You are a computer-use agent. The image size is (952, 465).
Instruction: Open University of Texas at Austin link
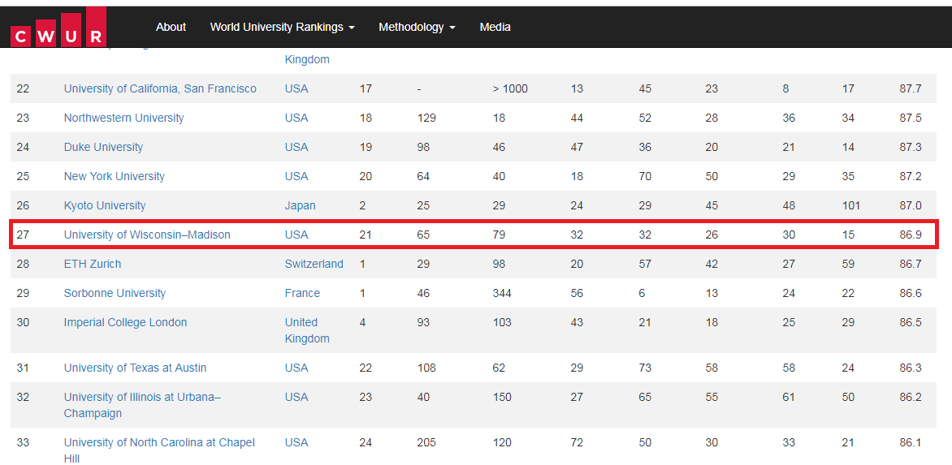[x=135, y=368]
